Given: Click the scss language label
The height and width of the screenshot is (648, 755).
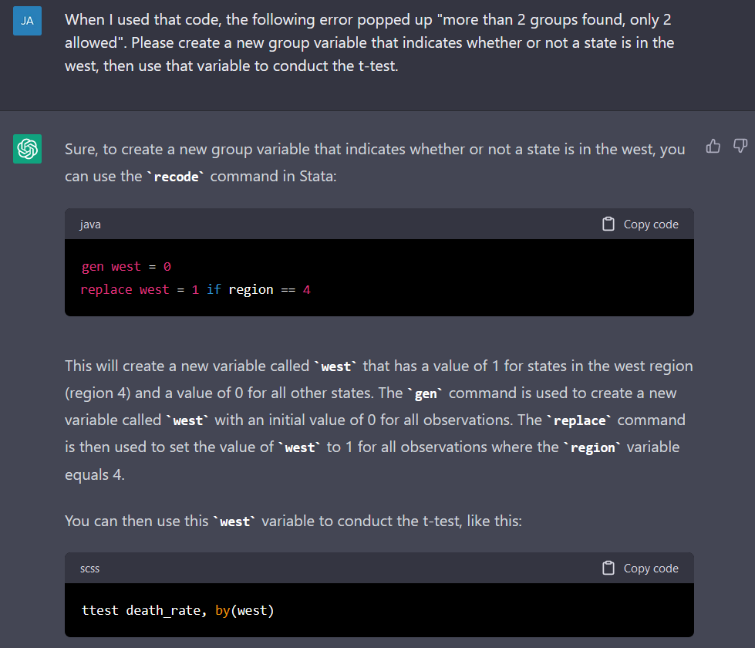Looking at the screenshot, I should (x=89, y=569).
